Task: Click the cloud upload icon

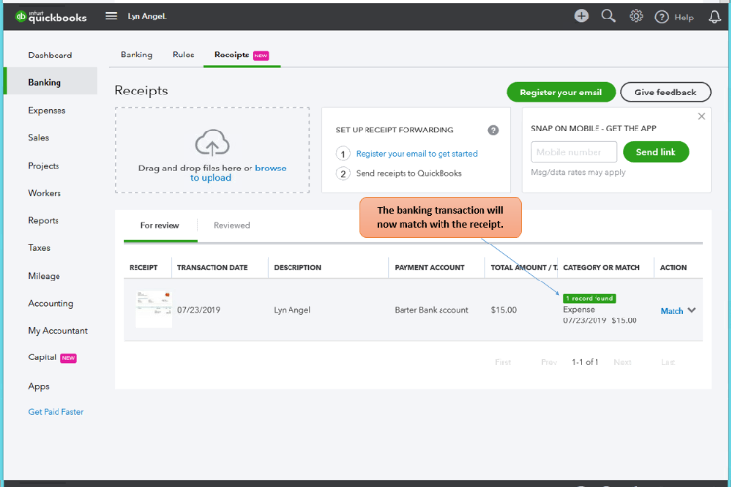Action: (212, 142)
